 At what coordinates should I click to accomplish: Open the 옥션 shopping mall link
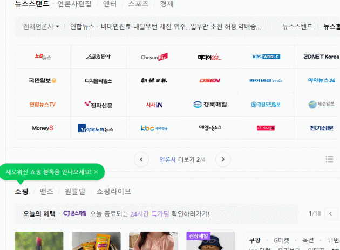(308, 240)
